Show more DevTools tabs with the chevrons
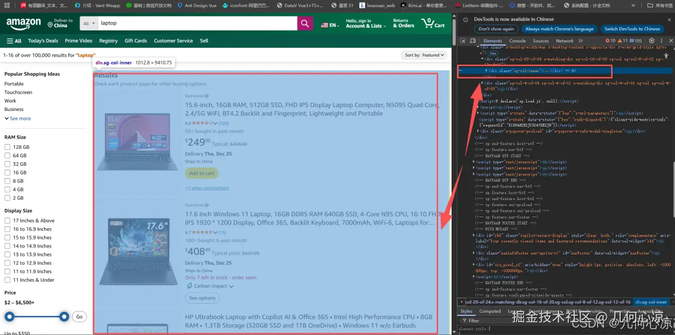 tap(581, 41)
